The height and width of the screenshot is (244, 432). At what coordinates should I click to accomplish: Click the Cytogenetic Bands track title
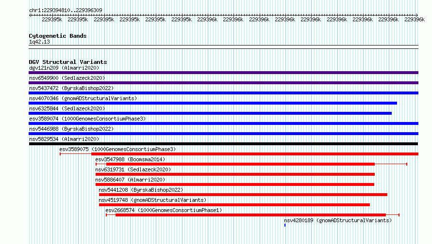click(58, 36)
